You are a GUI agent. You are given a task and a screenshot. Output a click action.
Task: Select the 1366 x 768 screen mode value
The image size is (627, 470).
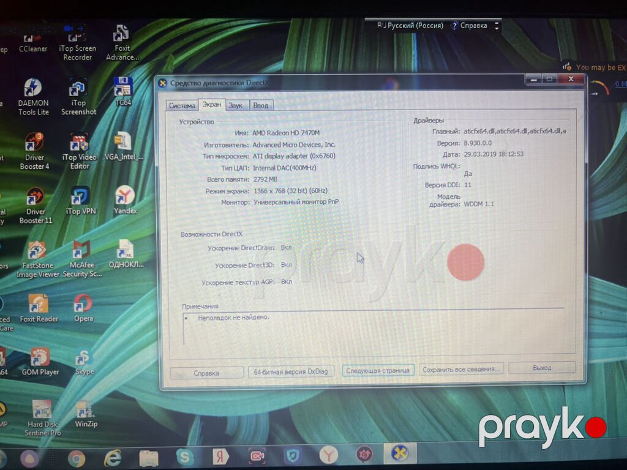point(290,191)
